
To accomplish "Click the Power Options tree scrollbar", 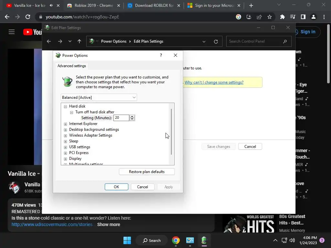I will pos(171,132).
